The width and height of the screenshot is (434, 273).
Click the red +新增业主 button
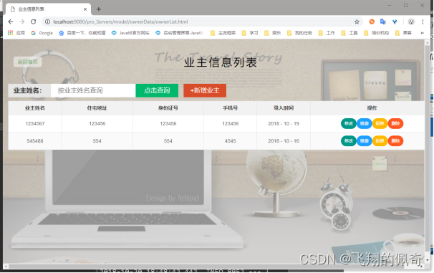[205, 90]
